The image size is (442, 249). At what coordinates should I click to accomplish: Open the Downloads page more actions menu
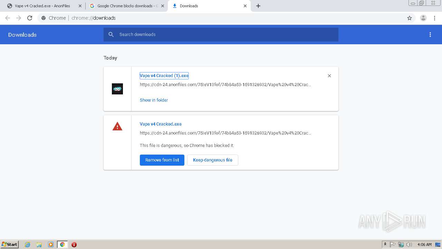click(x=430, y=35)
